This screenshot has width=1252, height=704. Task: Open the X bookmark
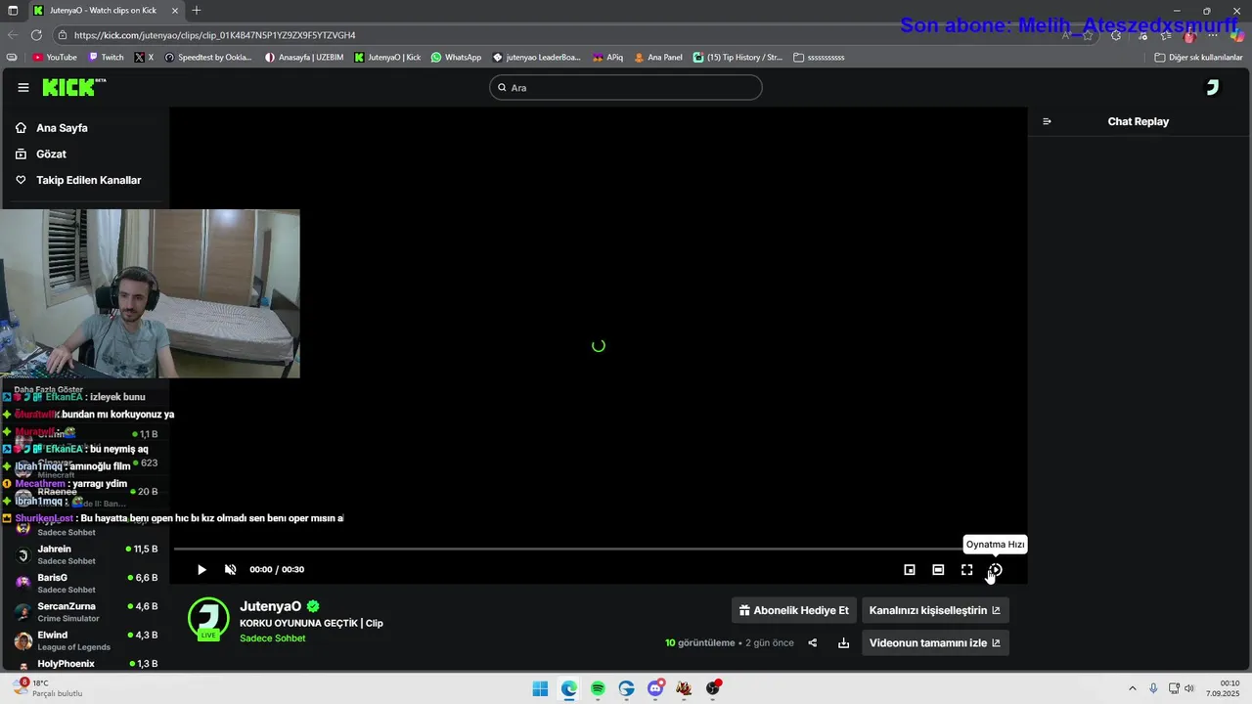[x=145, y=58]
